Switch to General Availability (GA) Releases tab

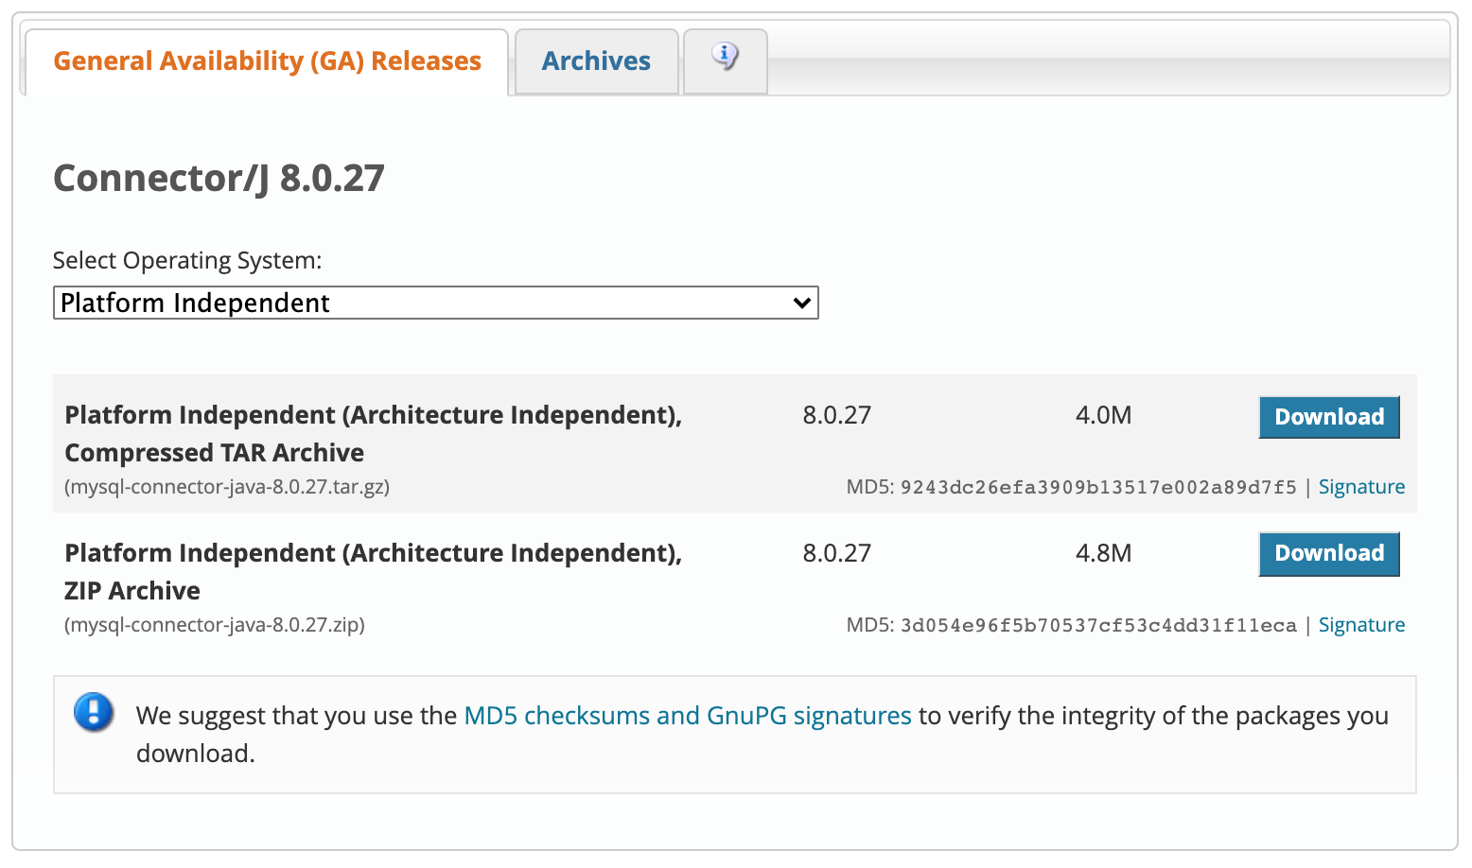pos(267,61)
